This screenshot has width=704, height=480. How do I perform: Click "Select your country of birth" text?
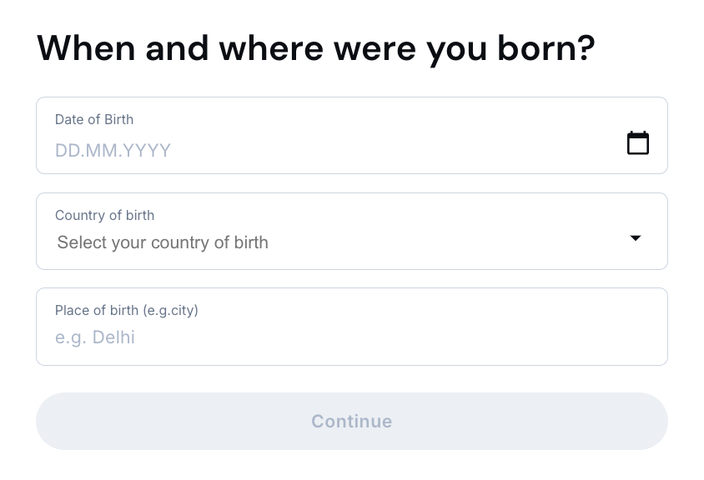click(163, 242)
